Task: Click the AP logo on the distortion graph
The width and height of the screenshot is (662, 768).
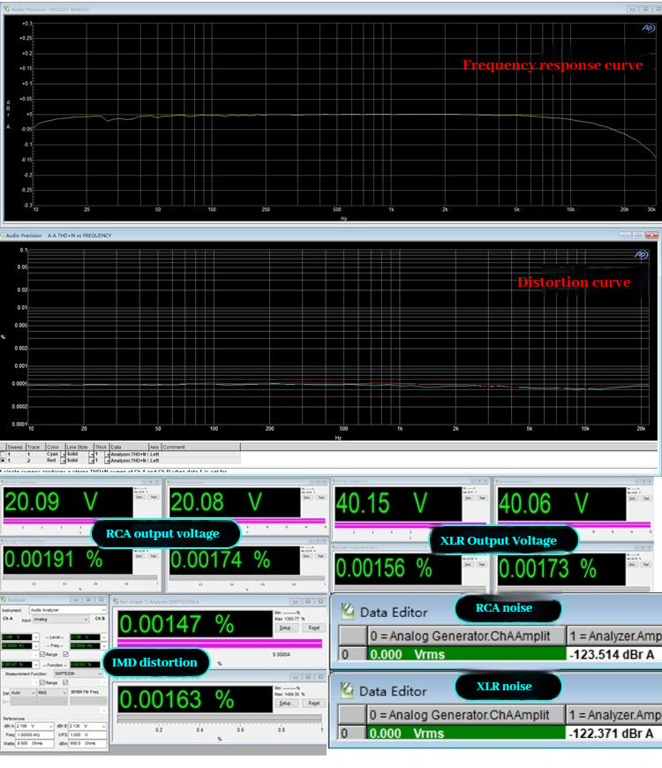Action: (x=642, y=254)
